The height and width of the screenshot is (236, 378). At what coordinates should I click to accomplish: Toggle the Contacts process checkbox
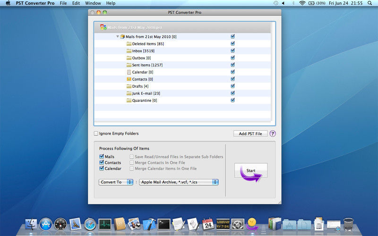click(x=102, y=162)
